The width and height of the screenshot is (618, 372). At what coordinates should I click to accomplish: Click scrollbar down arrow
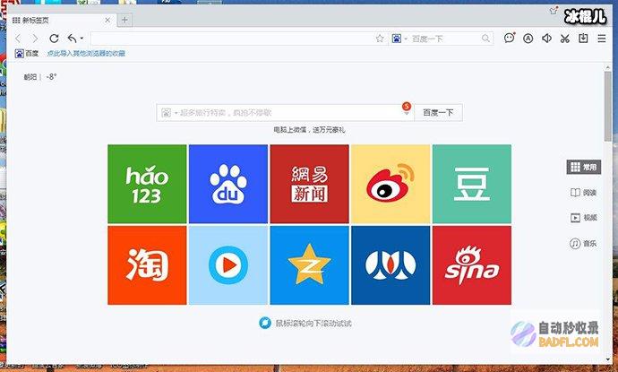pos(608,360)
